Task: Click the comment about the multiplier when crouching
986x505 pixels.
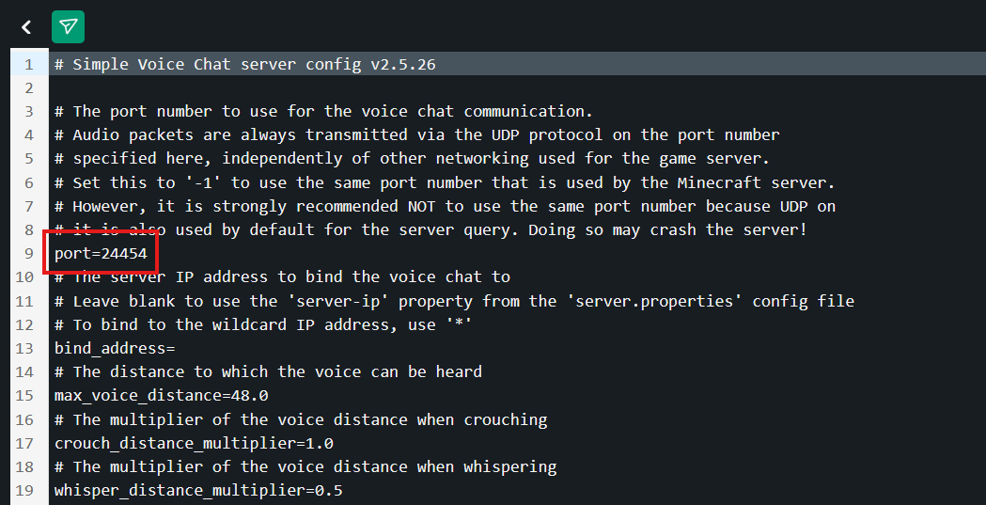Action: [x=301, y=419]
